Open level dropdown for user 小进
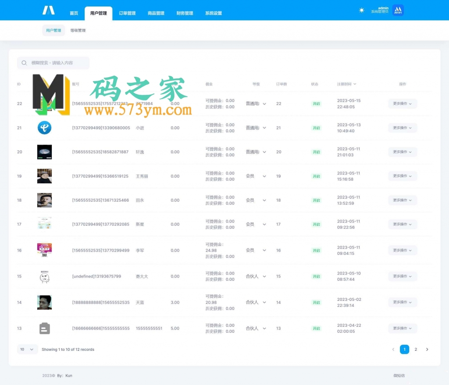Viewport: 449px width, 385px height. coord(256,128)
